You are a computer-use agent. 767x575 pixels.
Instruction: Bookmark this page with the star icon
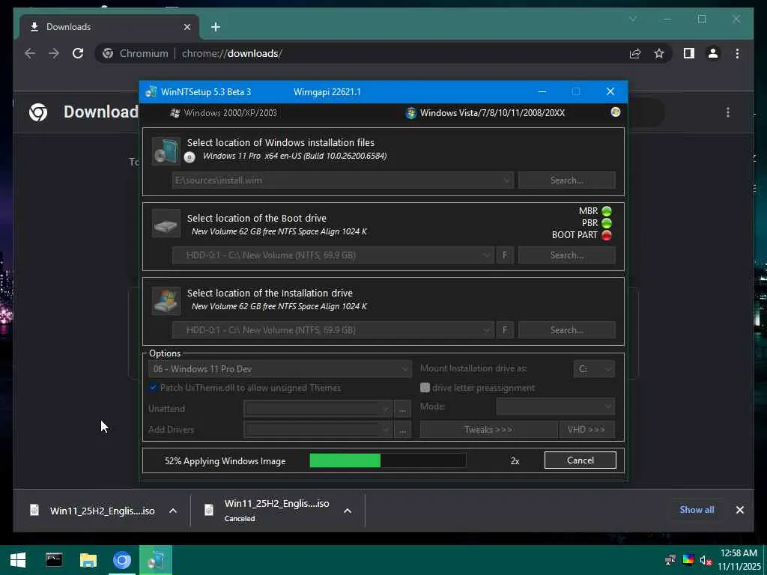click(659, 53)
